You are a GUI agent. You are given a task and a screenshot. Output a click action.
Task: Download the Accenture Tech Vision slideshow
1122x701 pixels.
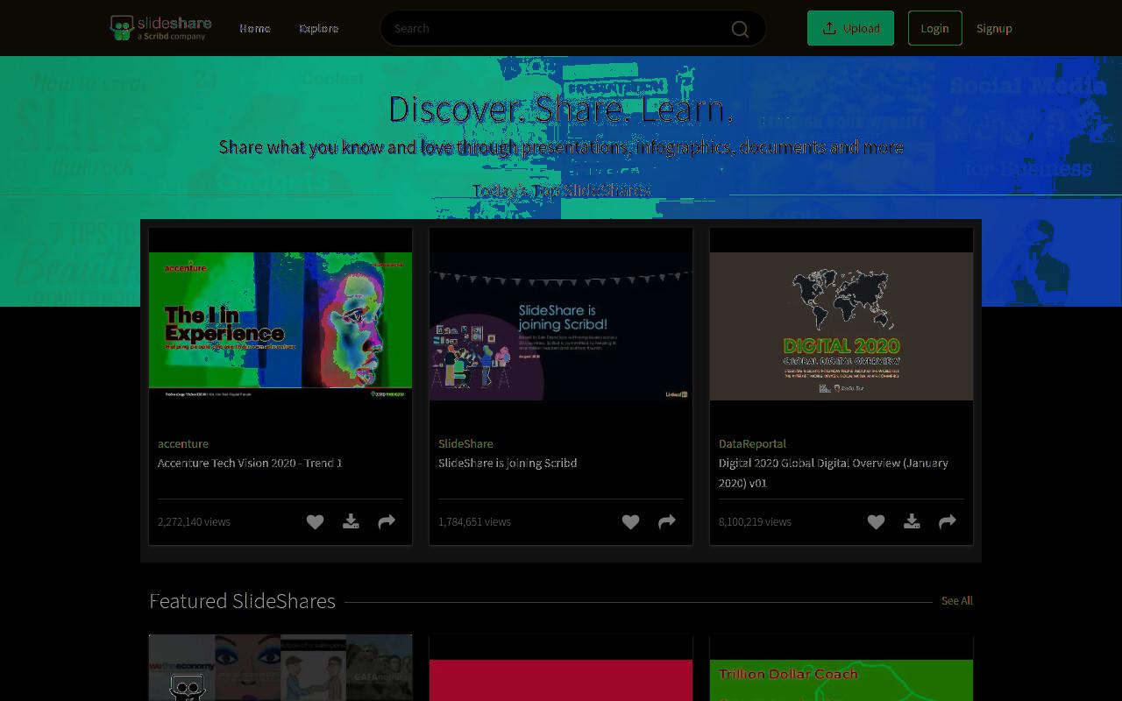pyautogui.click(x=351, y=521)
